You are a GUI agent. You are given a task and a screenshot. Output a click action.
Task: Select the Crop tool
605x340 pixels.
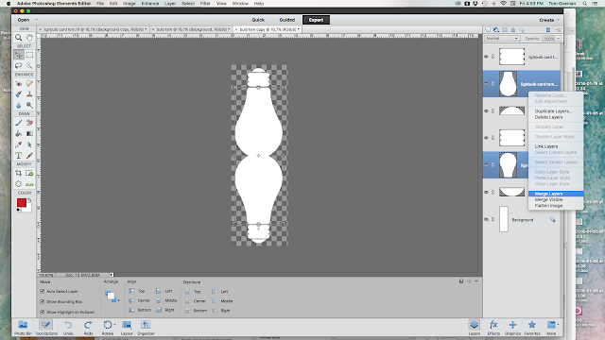18,173
